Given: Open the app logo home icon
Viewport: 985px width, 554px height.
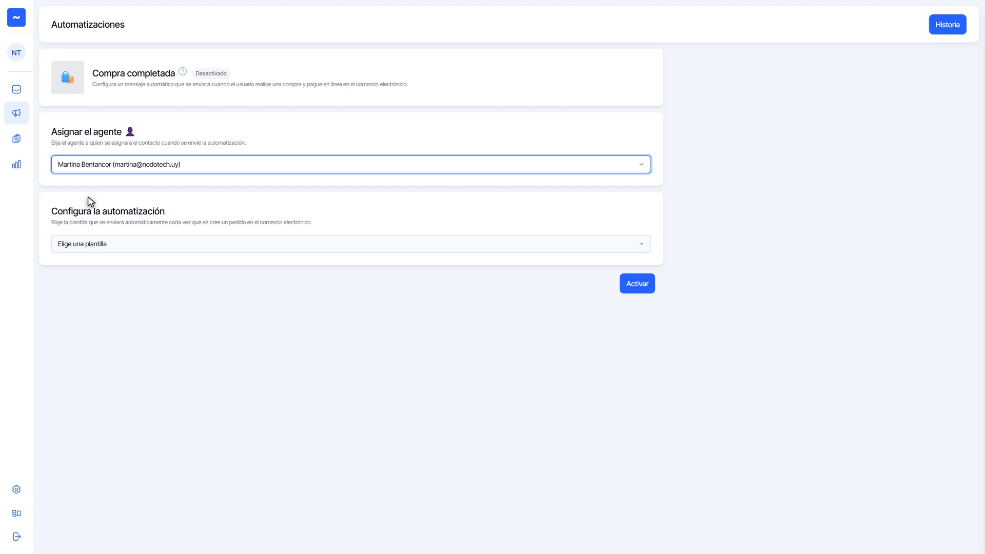Looking at the screenshot, I should 16,17.
